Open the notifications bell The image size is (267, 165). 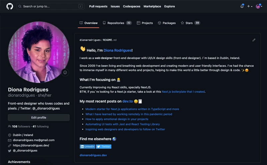(242, 6)
